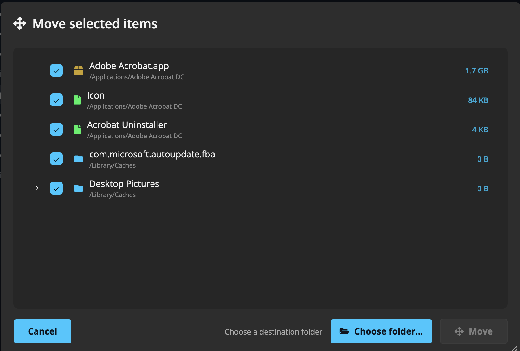Cancel the move dialog
The height and width of the screenshot is (351, 520).
click(x=42, y=331)
